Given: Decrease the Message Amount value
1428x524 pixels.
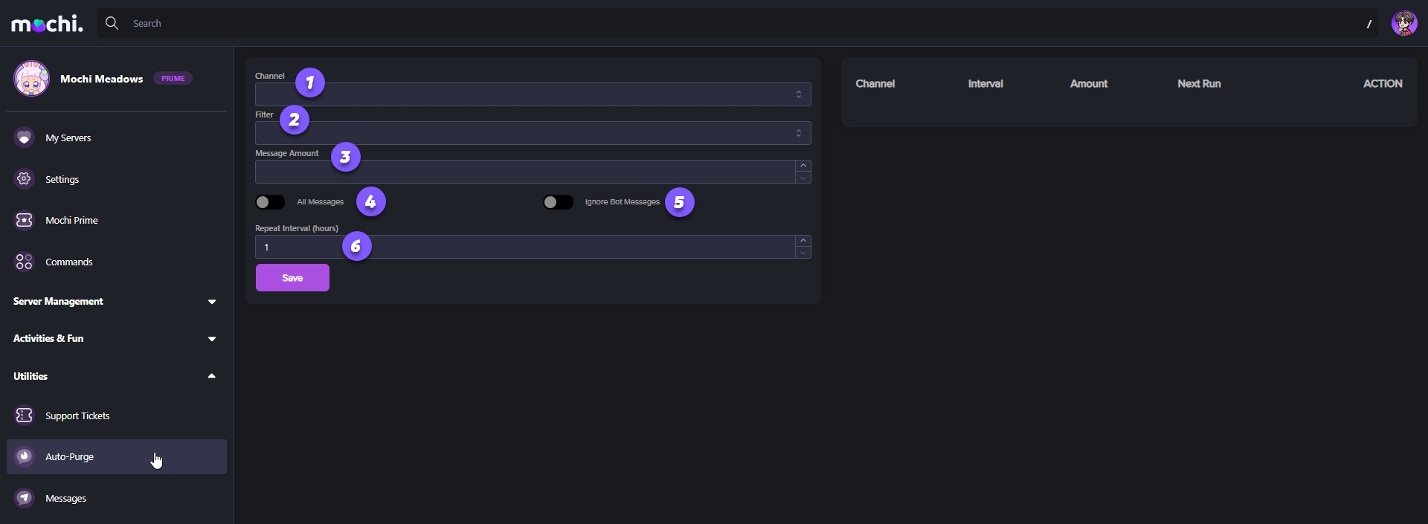Looking at the screenshot, I should 803,178.
